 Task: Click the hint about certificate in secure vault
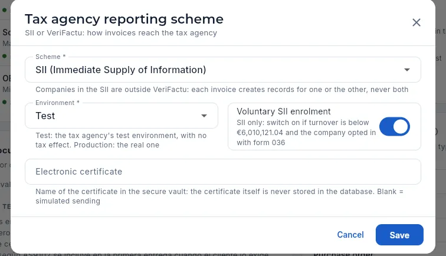tap(219, 196)
